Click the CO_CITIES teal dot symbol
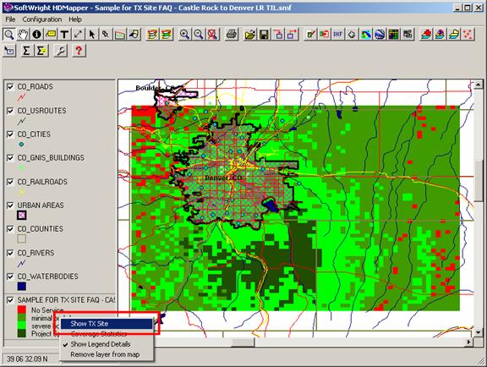Screen dimensions: 487x367 [21, 145]
